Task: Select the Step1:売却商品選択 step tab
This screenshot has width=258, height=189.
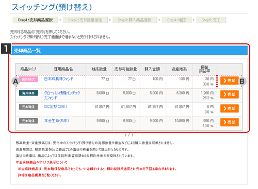Action: coord(35,20)
